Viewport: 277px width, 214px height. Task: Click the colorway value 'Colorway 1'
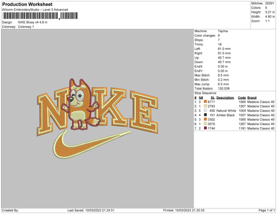(x=26, y=27)
